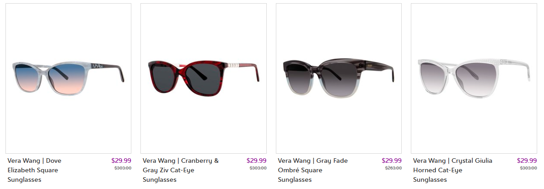The width and height of the screenshot is (544, 189).
Task: Click the Vera Wang Dove Elizabeth Square title
Action: (x=35, y=170)
